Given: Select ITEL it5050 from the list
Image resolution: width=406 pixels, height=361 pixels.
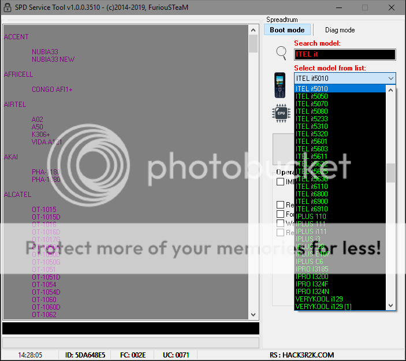Looking at the screenshot, I should pyautogui.click(x=340, y=96).
